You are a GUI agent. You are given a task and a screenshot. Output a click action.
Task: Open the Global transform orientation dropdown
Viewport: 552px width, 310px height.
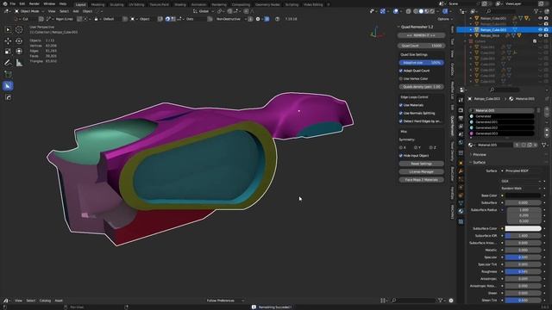[204, 11]
